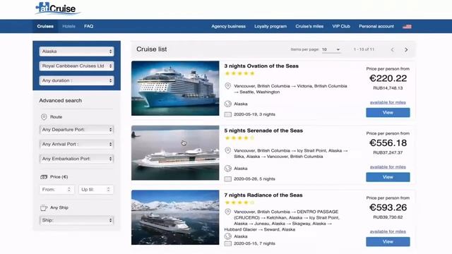Click the Route location pin icon
Image resolution: width=452 pixels, height=254 pixels.
tap(44, 117)
